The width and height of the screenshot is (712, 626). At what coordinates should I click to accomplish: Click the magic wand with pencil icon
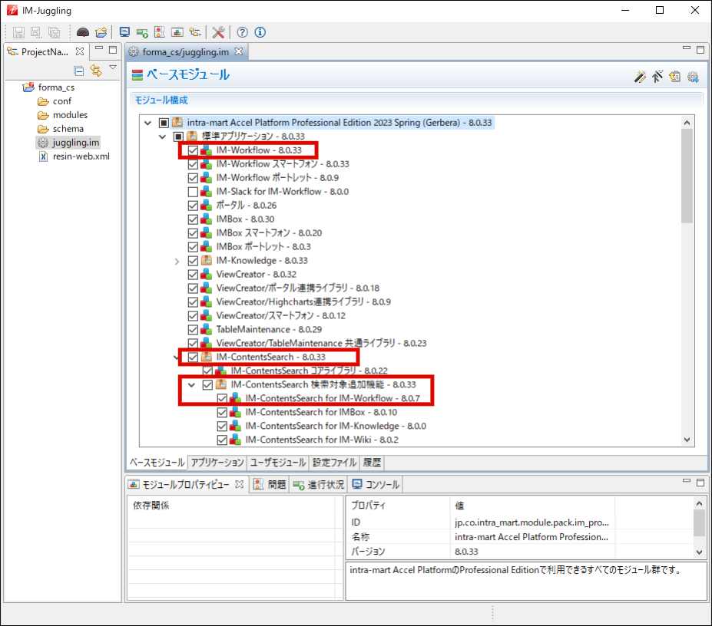point(640,76)
